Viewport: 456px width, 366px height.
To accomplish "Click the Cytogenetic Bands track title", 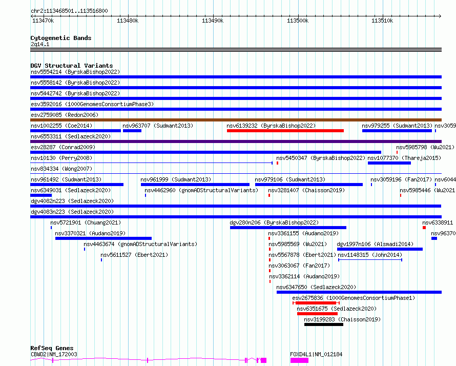I will coord(61,38).
